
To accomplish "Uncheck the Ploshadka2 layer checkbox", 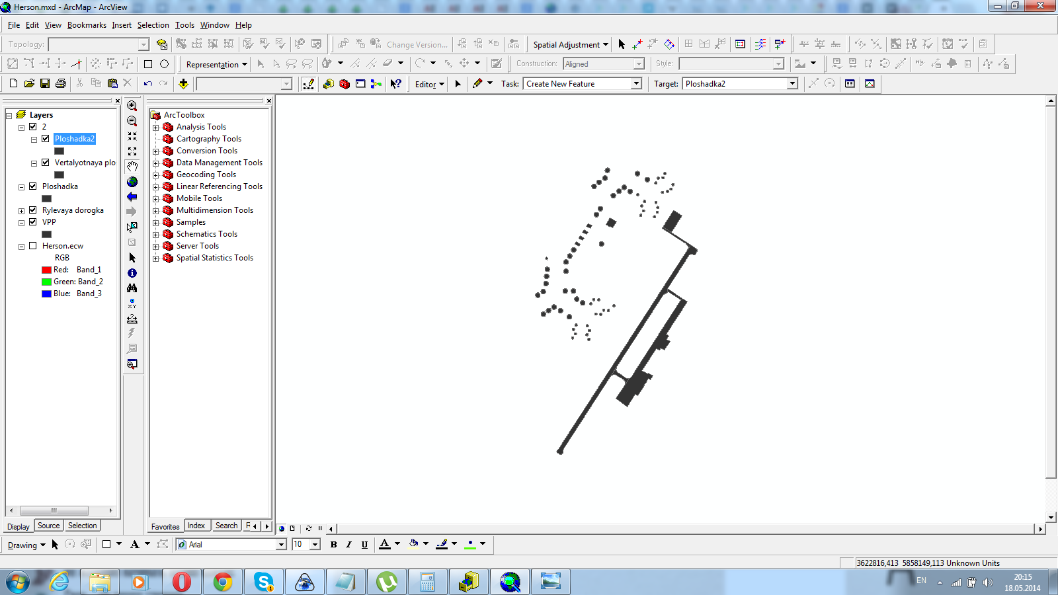I will pyautogui.click(x=45, y=139).
